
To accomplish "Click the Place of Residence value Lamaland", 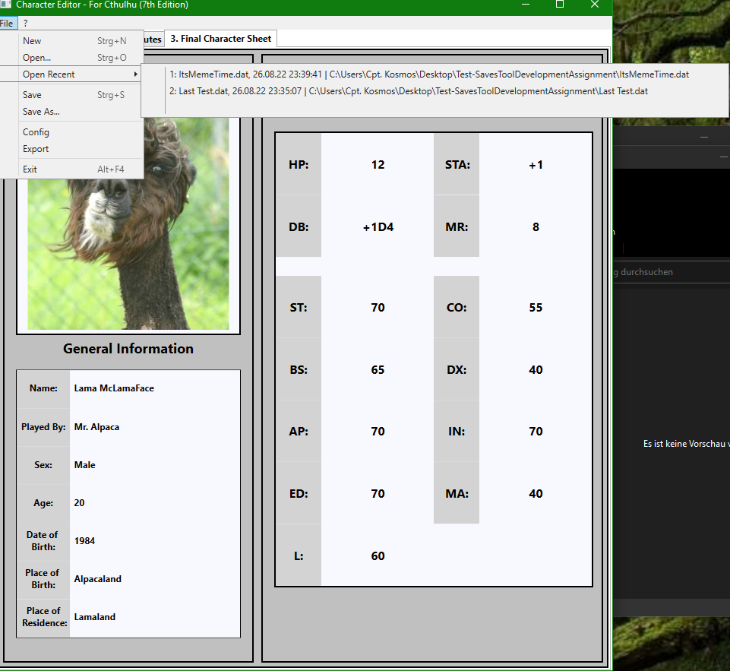I will coord(154,617).
